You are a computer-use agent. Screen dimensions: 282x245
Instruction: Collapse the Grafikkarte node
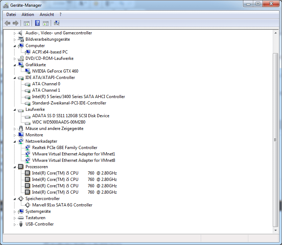(15, 65)
